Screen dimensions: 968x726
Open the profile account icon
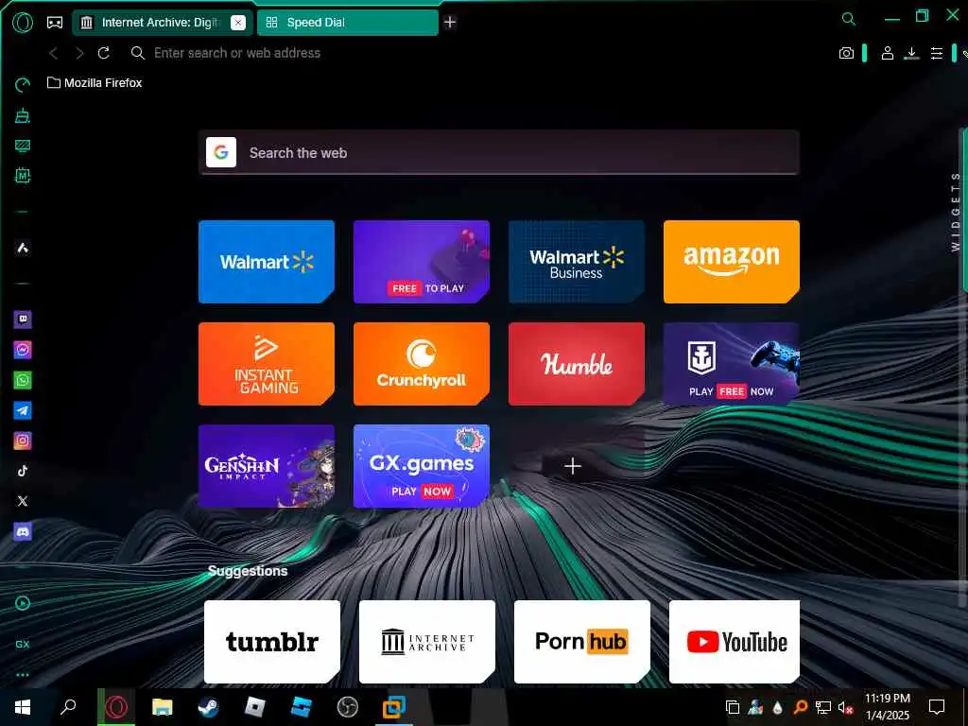[x=887, y=53]
